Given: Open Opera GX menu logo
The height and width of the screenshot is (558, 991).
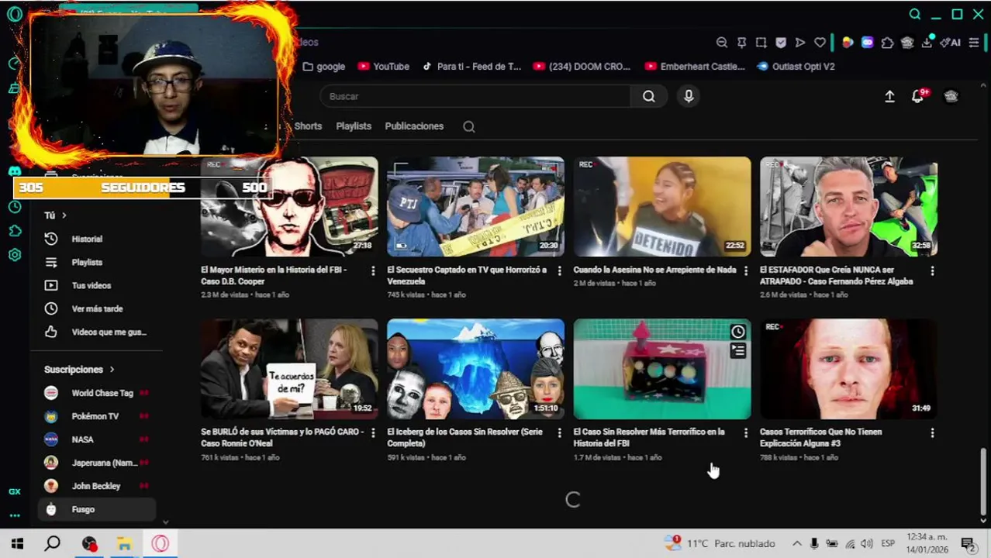Looking at the screenshot, I should [x=14, y=14].
